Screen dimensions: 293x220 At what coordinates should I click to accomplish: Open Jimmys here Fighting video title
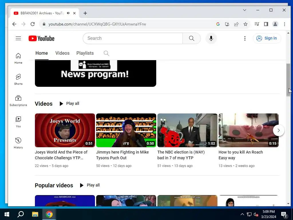pos(122,155)
